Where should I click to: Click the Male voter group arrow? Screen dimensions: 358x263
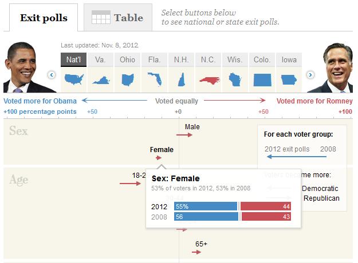184,135
